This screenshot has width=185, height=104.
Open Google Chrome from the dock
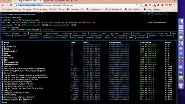tap(181, 43)
